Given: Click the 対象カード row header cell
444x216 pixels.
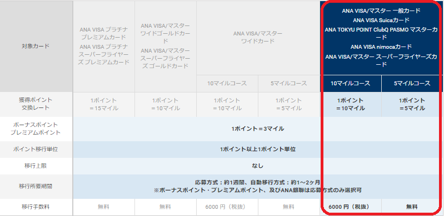Looking at the screenshot, I should pyautogui.click(x=36, y=46).
